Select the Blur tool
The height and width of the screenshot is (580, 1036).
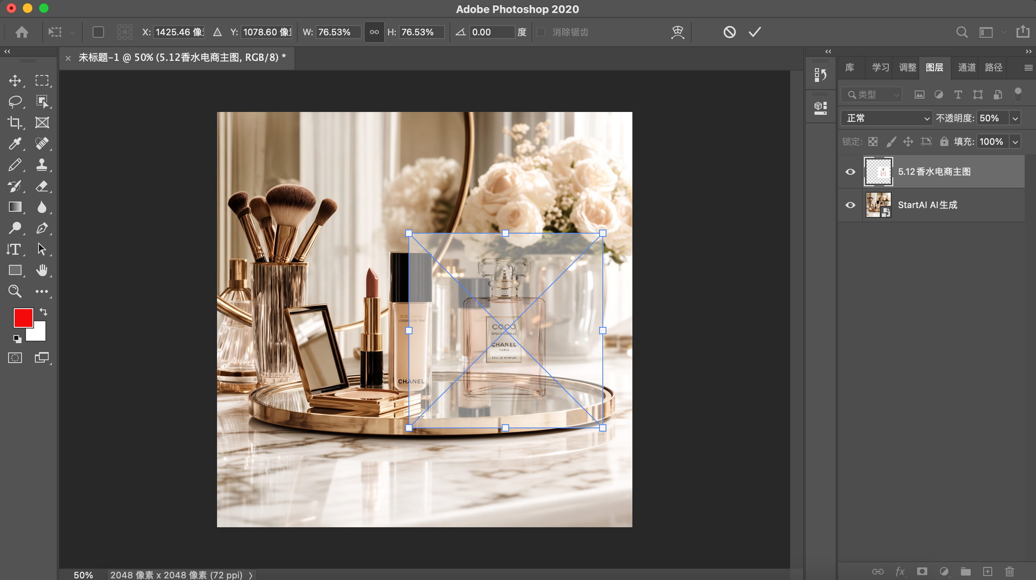[42, 207]
